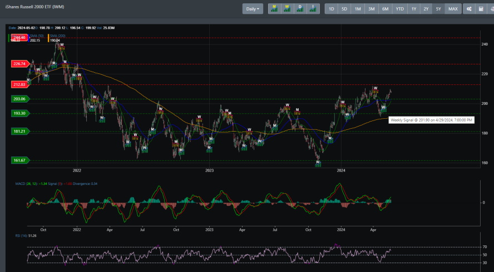
Task: Select the 1D time range
Action: [332, 9]
